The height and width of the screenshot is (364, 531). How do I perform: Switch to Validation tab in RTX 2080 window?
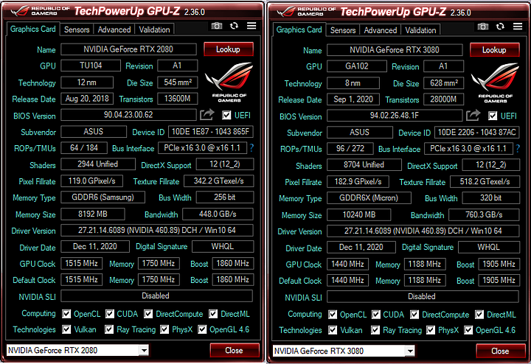point(154,29)
